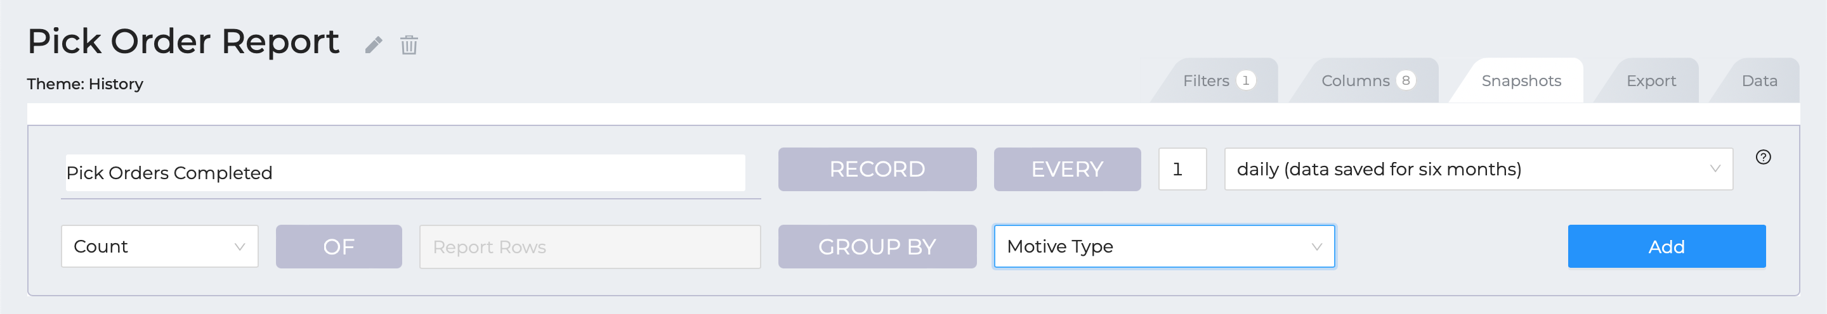Focus the Pick Orders Completed name field

pos(405,173)
